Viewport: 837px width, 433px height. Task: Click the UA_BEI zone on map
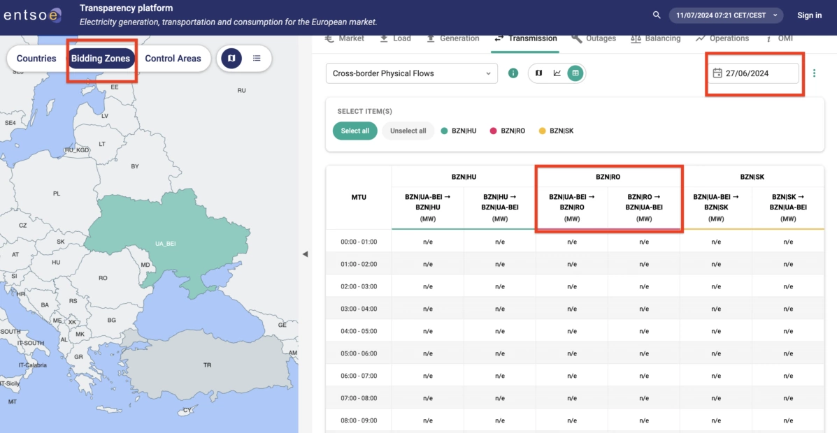(x=166, y=244)
